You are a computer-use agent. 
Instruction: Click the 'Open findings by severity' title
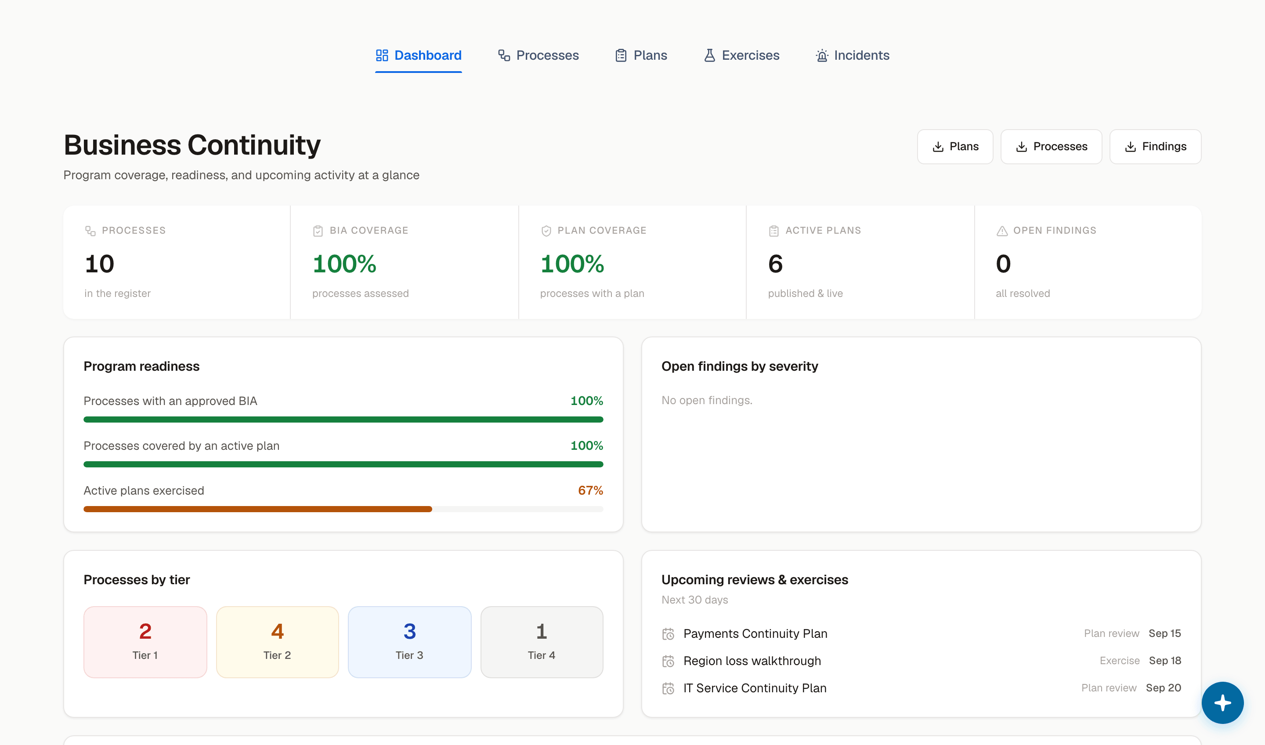[740, 366]
